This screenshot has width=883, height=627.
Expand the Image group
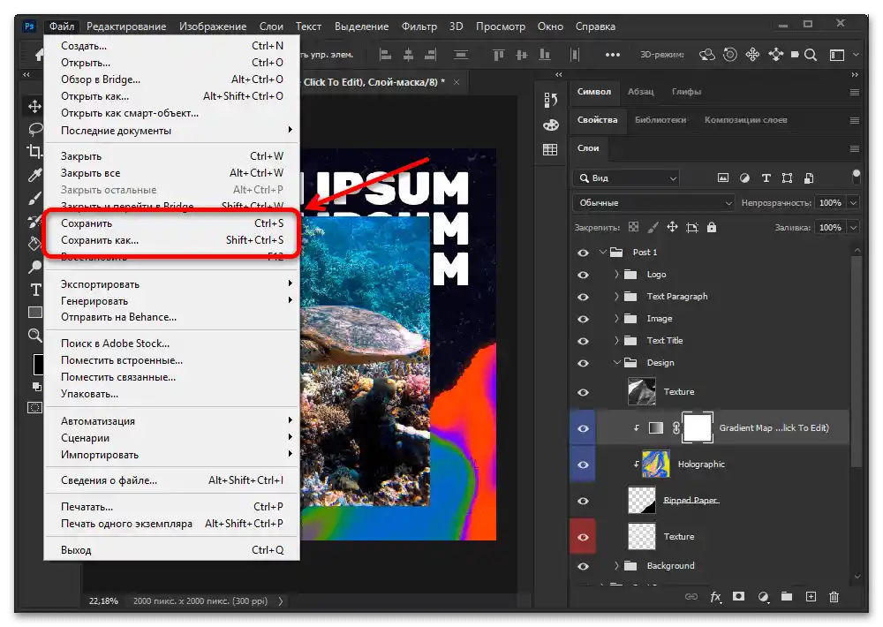pyautogui.click(x=616, y=318)
